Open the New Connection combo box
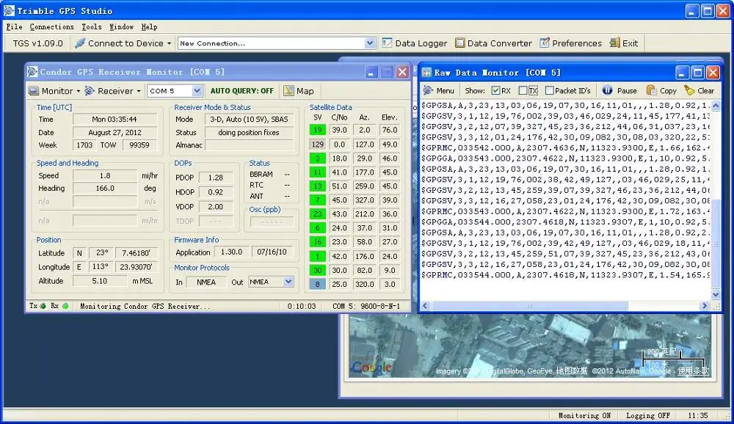This screenshot has width=734, height=424. tap(277, 43)
